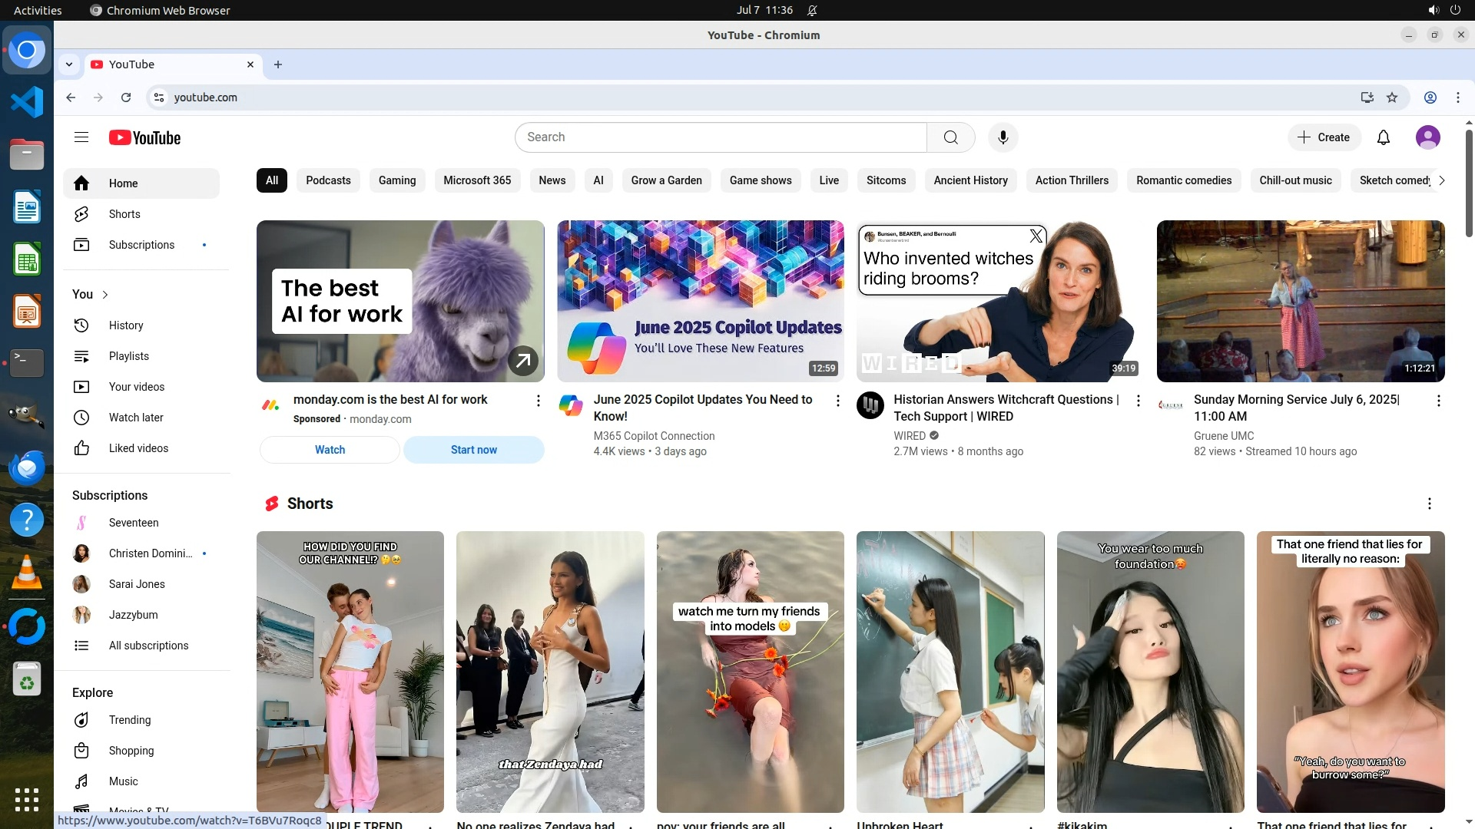1475x829 pixels.
Task: Open the WIRED channel link
Action: click(x=909, y=436)
